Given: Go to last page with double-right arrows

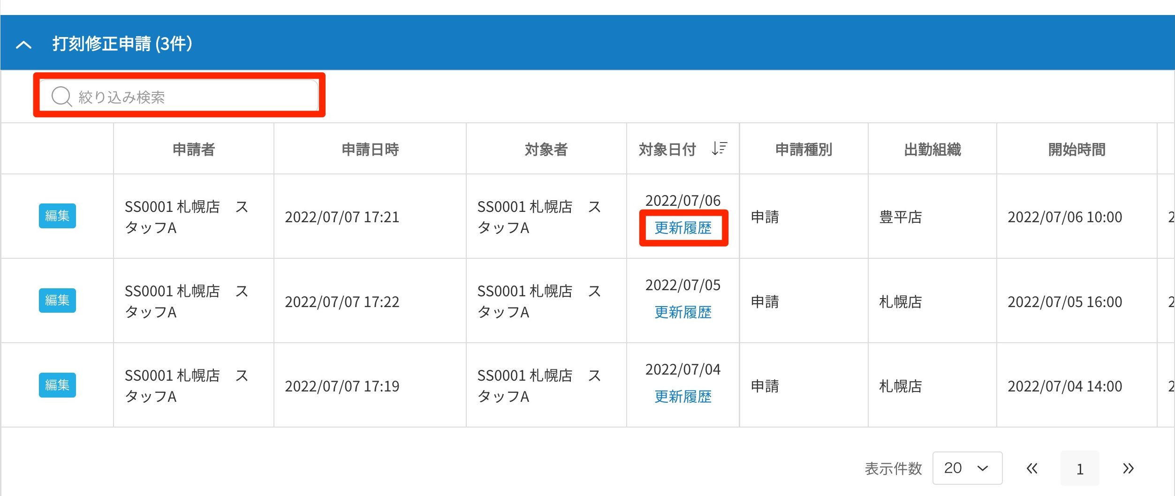Looking at the screenshot, I should pos(1128,468).
